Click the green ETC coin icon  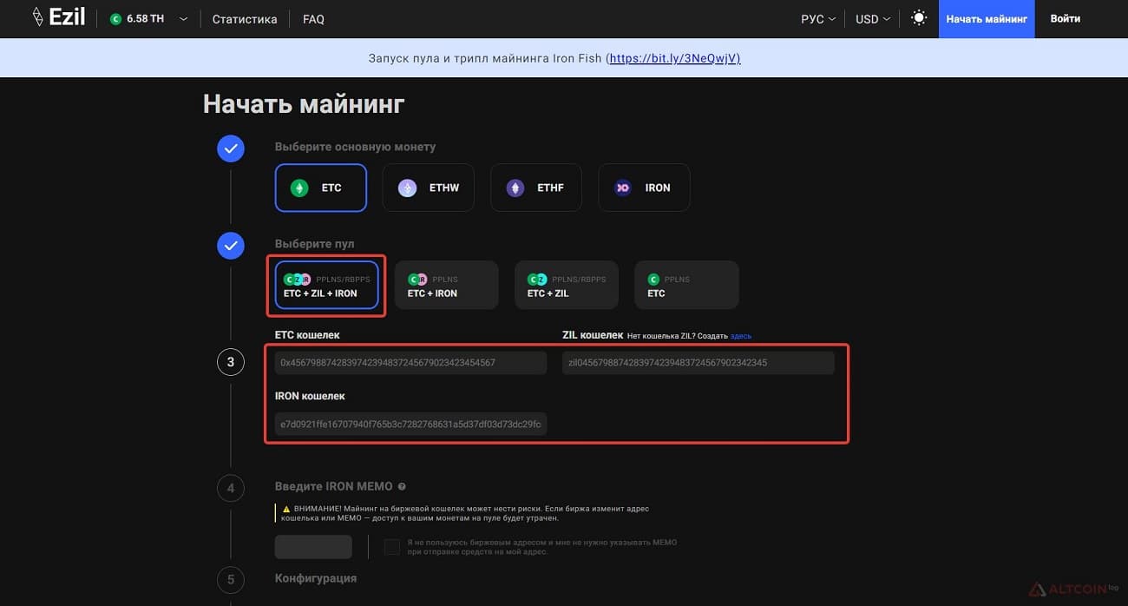(x=299, y=188)
